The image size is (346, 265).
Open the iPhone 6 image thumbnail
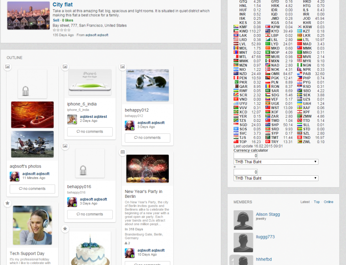(x=90, y=82)
